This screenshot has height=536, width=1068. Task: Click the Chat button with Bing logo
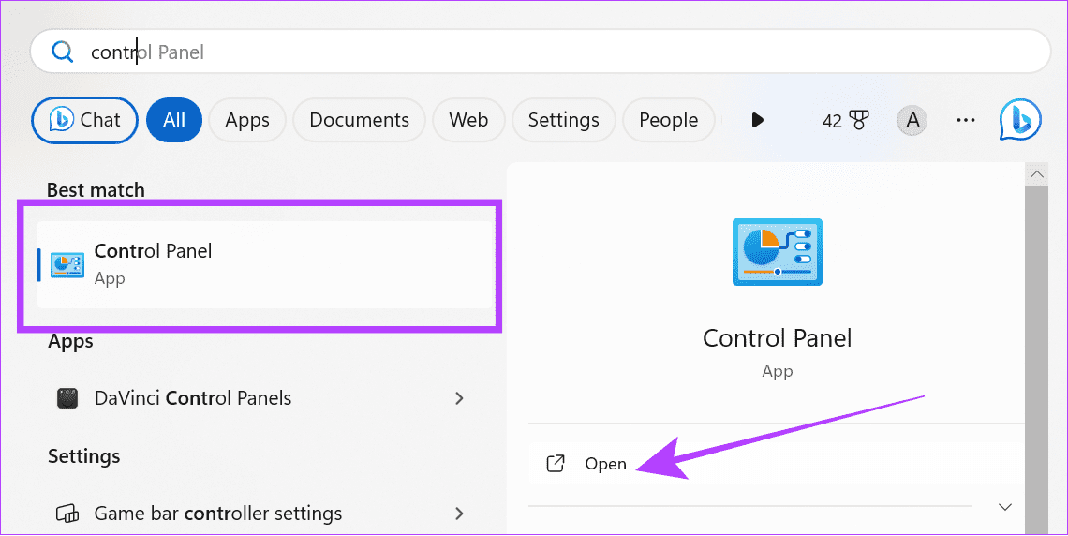click(x=84, y=120)
